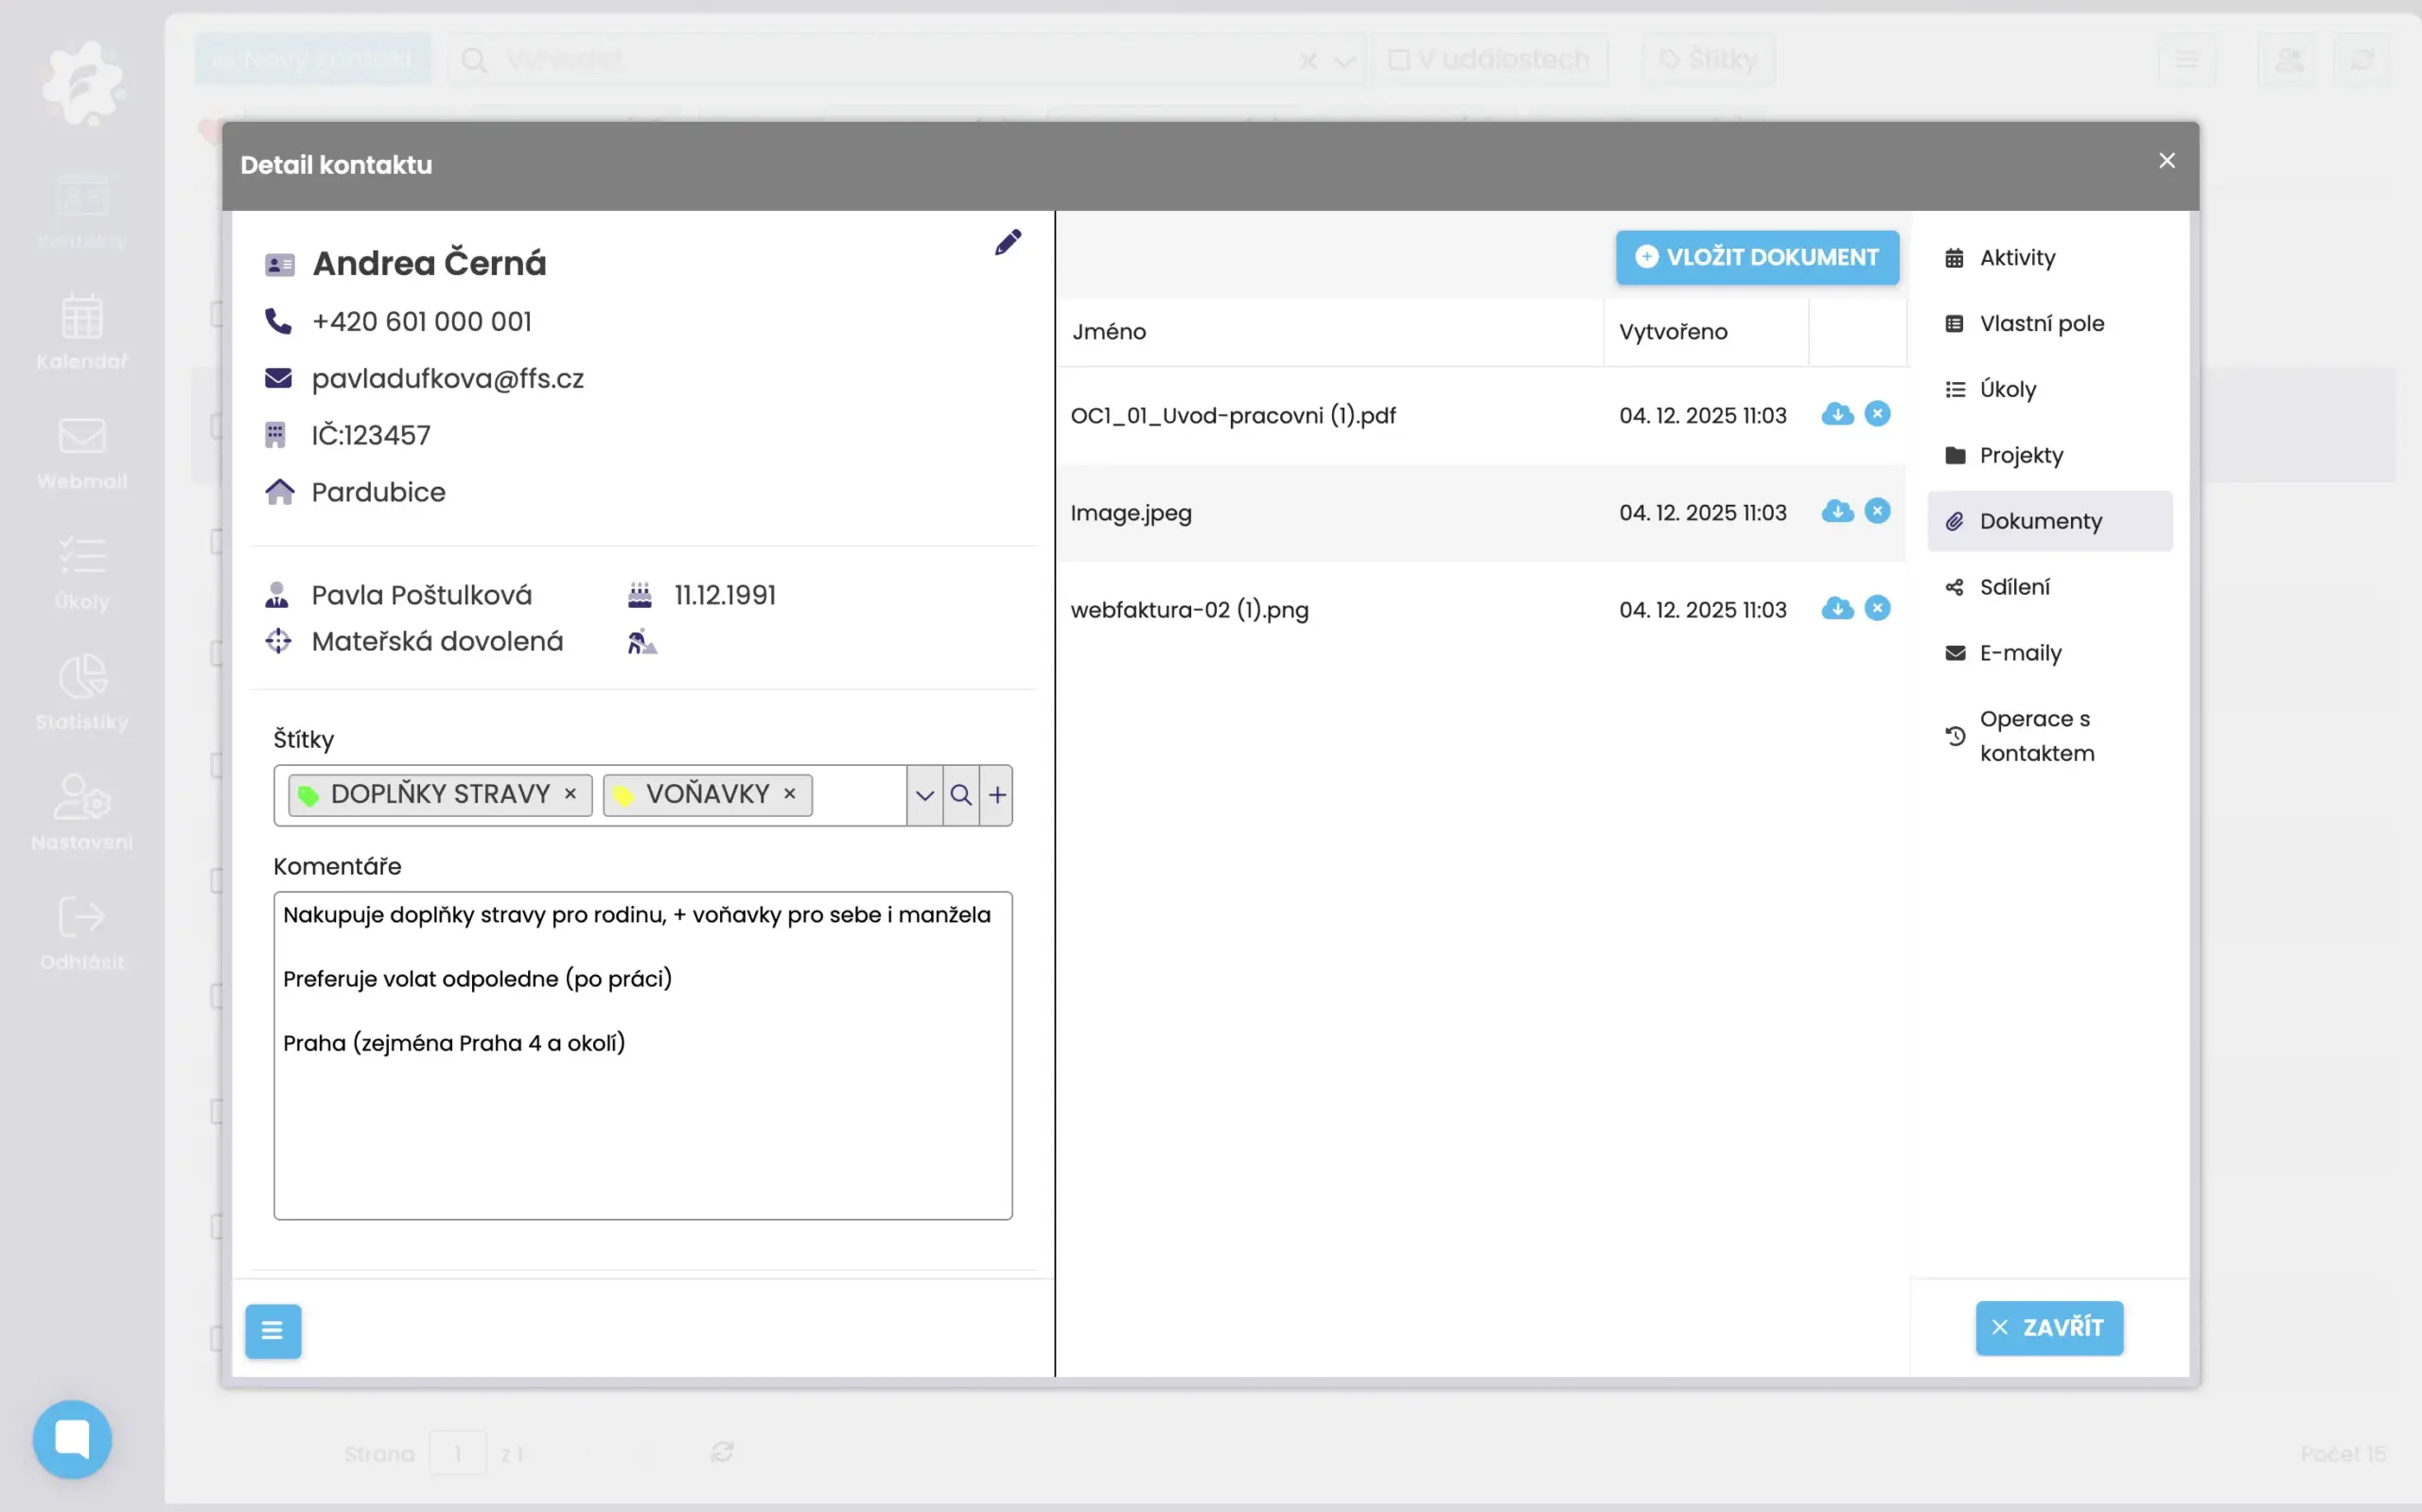
Task: Download webfaktura-02 (1).png file
Action: 1836,608
